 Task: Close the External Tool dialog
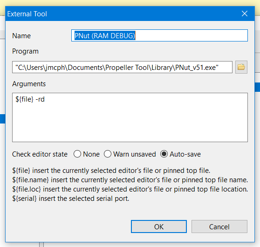pyautogui.click(x=245, y=14)
